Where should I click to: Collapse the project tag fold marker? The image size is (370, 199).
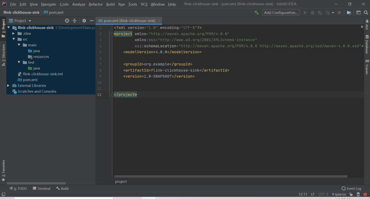[x=112, y=34]
